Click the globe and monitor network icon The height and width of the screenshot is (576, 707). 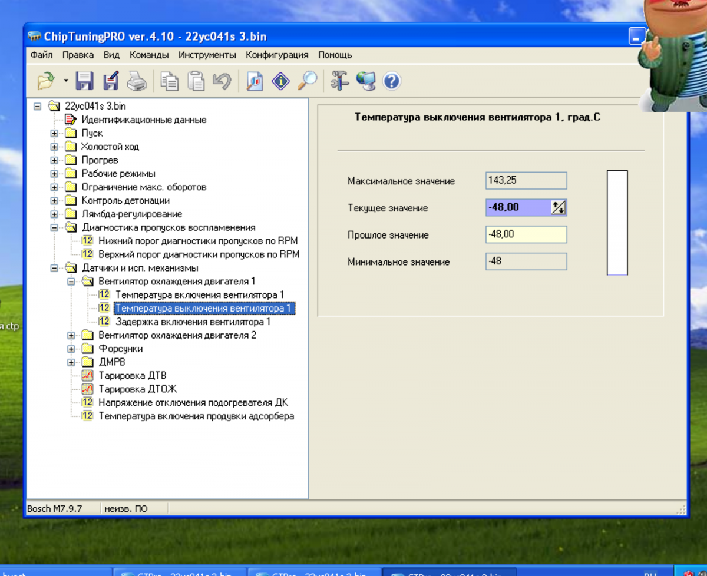point(366,81)
